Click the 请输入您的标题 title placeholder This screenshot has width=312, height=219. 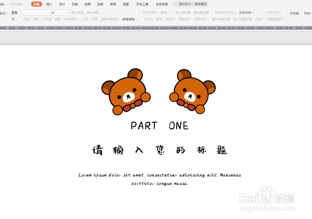coord(160,150)
